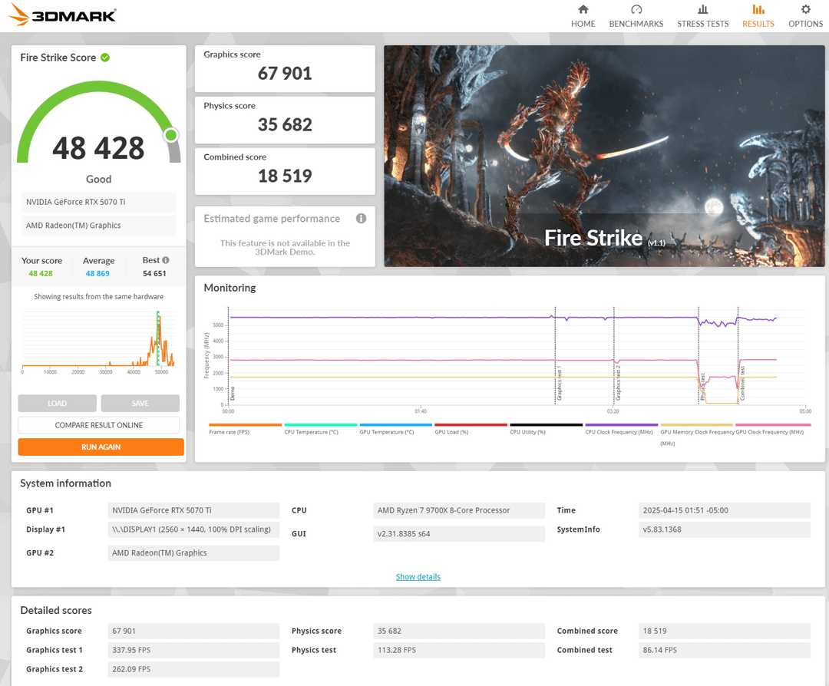829x686 pixels.
Task: Click the Detailed scores heading
Action: pyautogui.click(x=56, y=611)
